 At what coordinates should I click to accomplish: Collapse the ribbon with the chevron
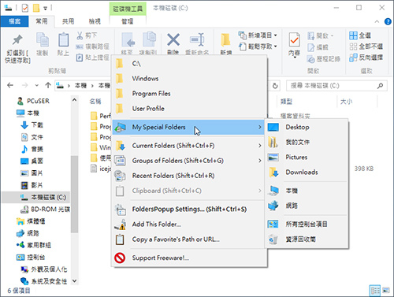377,21
